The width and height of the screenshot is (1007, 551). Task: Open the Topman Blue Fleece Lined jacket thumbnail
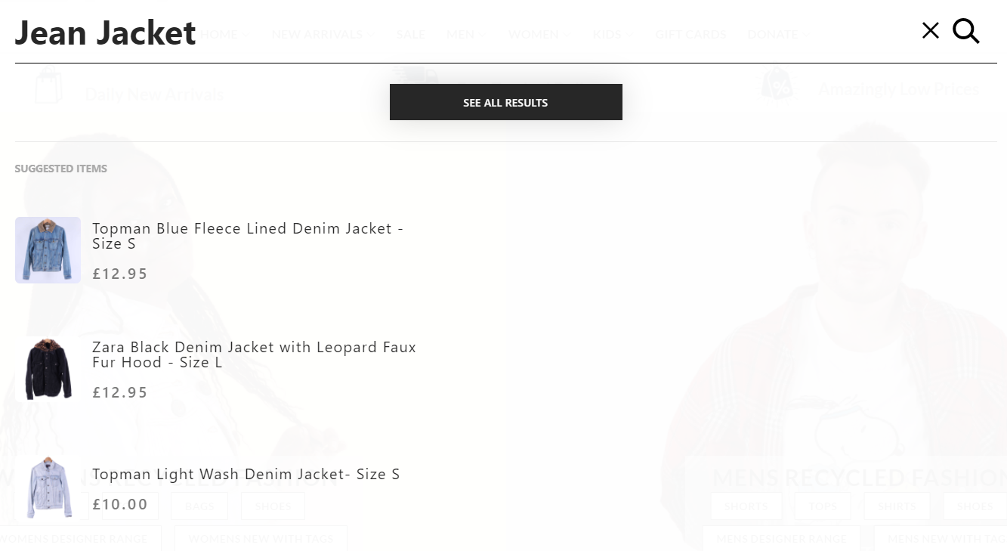[x=48, y=250]
